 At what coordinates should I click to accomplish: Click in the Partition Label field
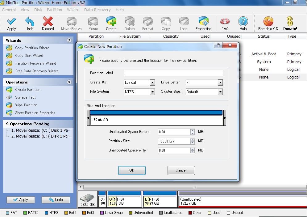(173, 73)
